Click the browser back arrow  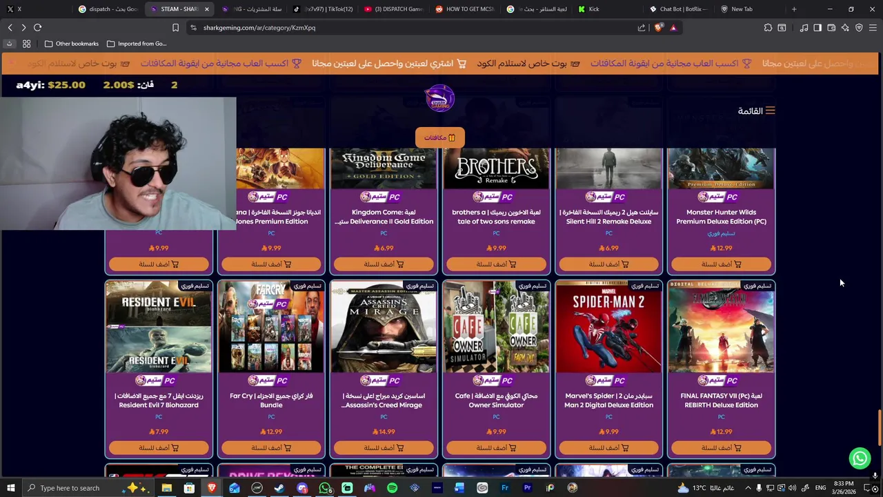click(10, 28)
